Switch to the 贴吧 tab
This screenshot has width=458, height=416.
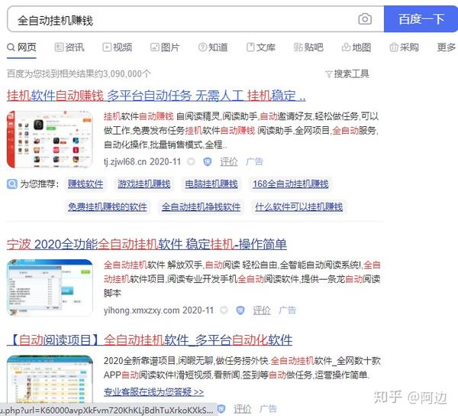(308, 47)
